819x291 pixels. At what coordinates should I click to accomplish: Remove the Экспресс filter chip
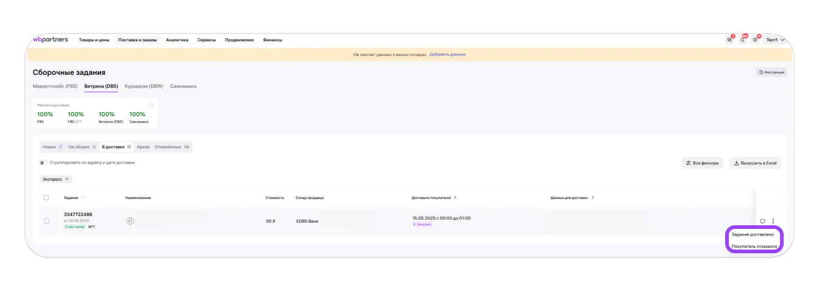pyautogui.click(x=67, y=179)
